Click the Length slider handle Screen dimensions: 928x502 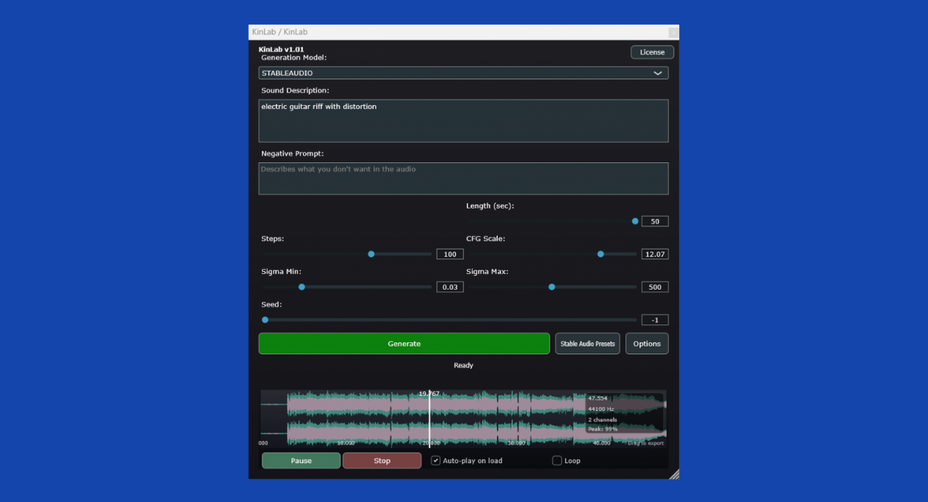pos(635,221)
